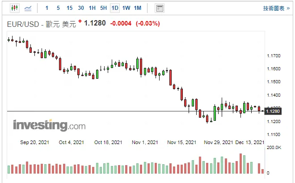Set the chart to 1W weekly

click(x=126, y=8)
